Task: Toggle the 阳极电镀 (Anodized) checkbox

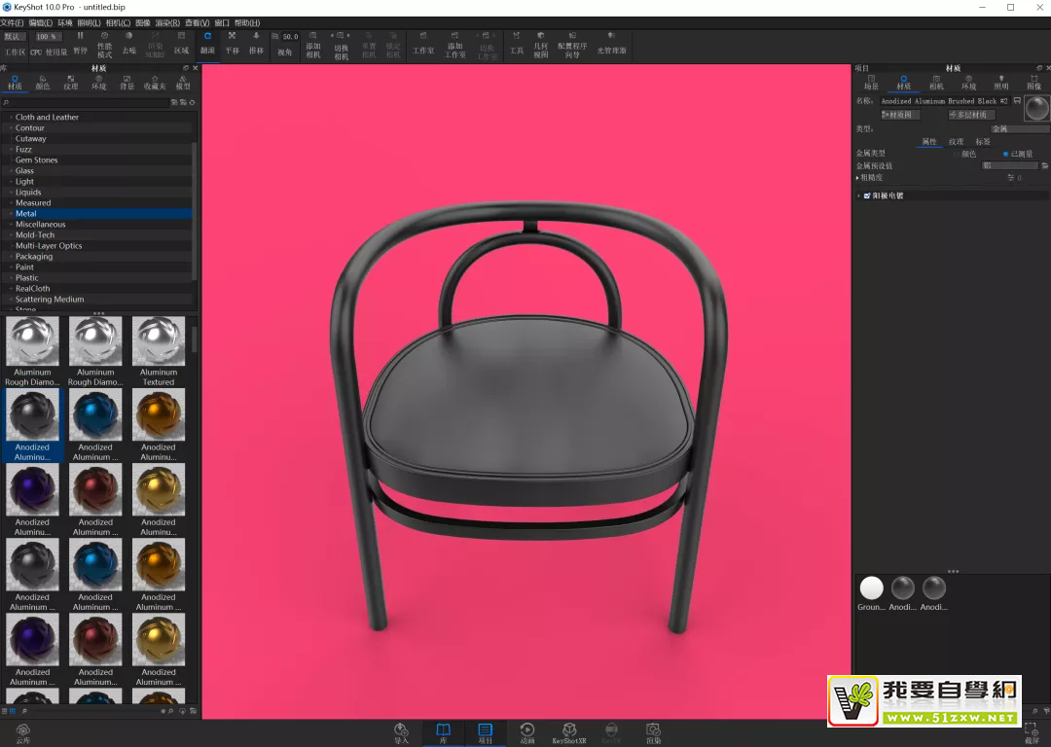Action: point(867,196)
